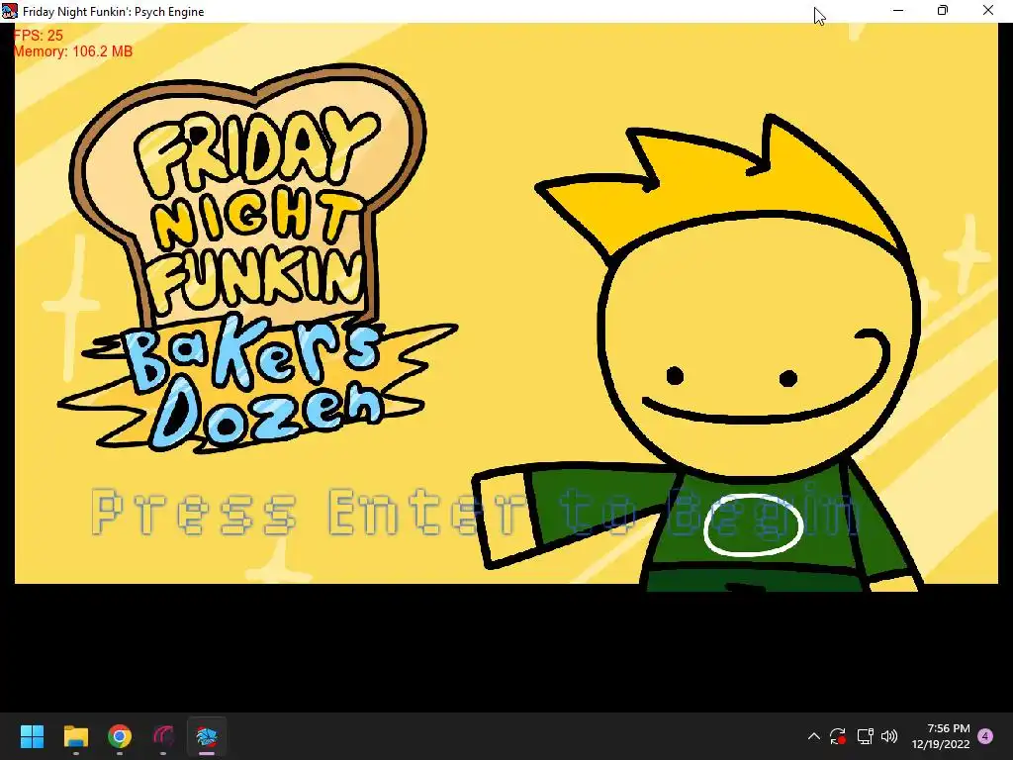The image size is (1013, 760).
Task: Click the 'Press Enter to Begin' prompt
Action: click(x=476, y=513)
